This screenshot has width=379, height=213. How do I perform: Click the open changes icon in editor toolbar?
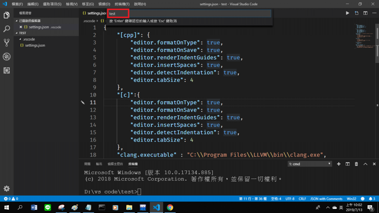pyautogui.click(x=356, y=13)
